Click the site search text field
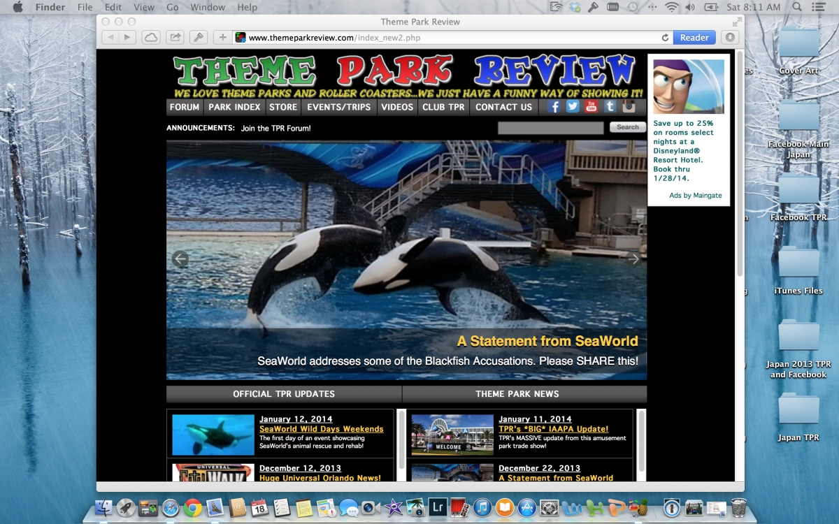Image resolution: width=839 pixels, height=524 pixels. pos(550,128)
